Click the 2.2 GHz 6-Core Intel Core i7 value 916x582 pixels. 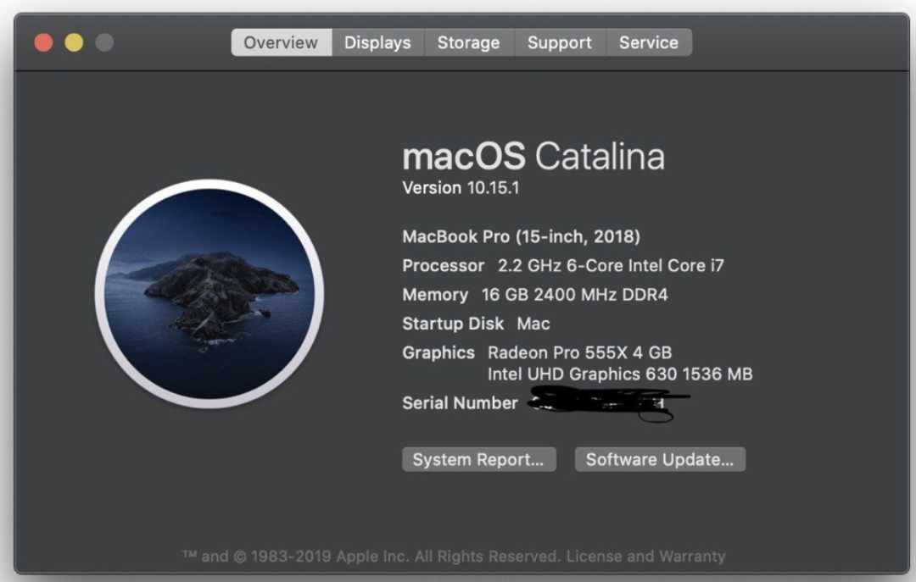(611, 266)
